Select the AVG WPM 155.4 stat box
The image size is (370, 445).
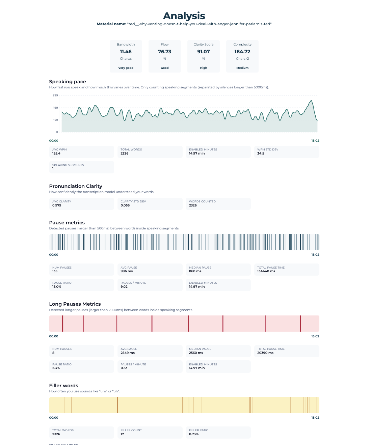coord(81,151)
